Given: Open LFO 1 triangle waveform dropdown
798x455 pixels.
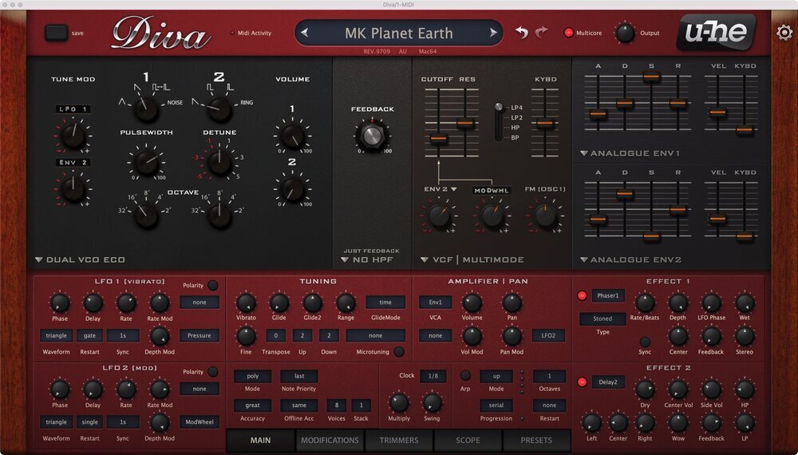Looking at the screenshot, I should 56,335.
